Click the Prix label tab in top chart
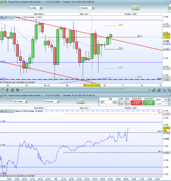The width and height of the screenshot is (171, 181). [x=2, y=17]
